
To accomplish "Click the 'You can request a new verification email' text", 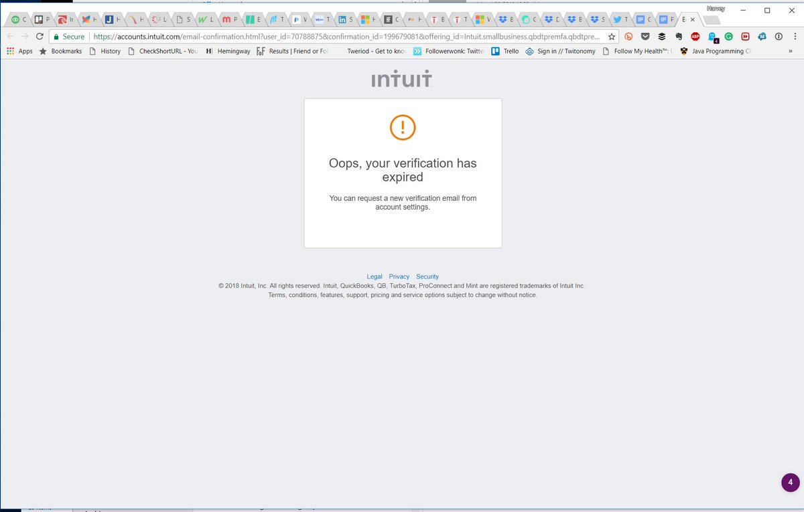I will 403,202.
